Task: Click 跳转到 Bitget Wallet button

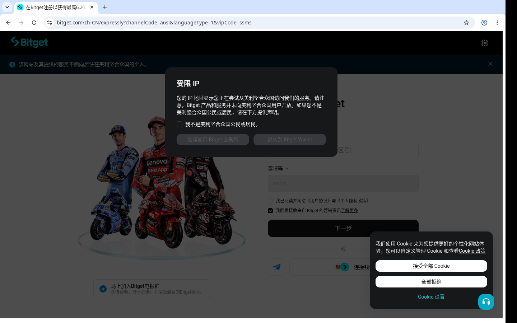Action: pyautogui.click(x=290, y=140)
